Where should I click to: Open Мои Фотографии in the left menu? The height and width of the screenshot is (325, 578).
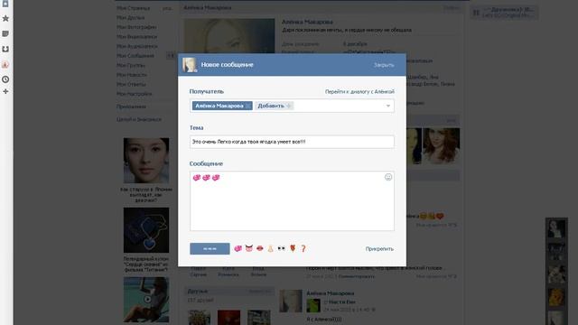pyautogui.click(x=136, y=27)
